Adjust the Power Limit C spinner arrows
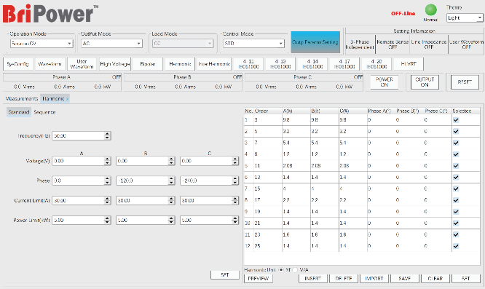Screen dimensions: 485x289 click(235, 221)
